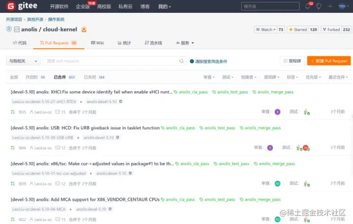Create a 新建 Pull Request
Viewport: 353px width, 224px height.
pos(329,61)
